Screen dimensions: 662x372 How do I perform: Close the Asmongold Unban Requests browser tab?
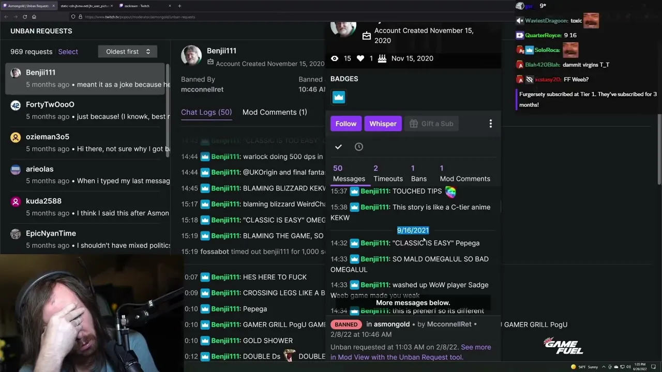pyautogui.click(x=53, y=6)
